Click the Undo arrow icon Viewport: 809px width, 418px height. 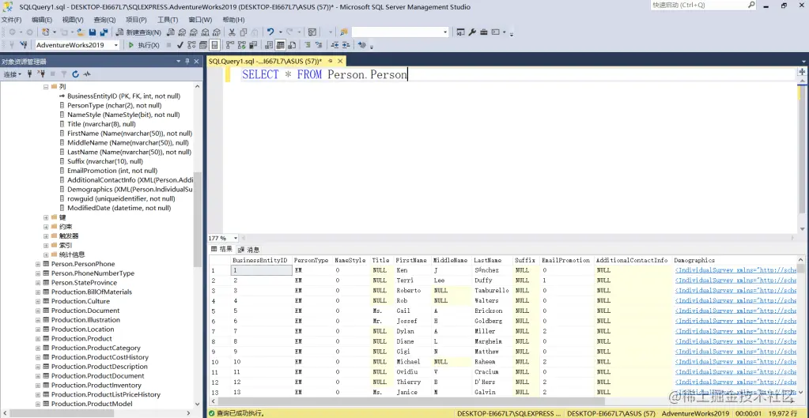(270, 32)
